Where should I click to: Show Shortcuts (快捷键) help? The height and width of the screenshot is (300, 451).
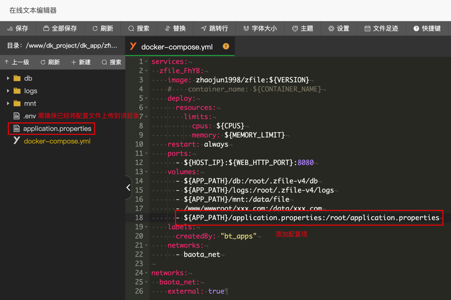pyautogui.click(x=427, y=29)
